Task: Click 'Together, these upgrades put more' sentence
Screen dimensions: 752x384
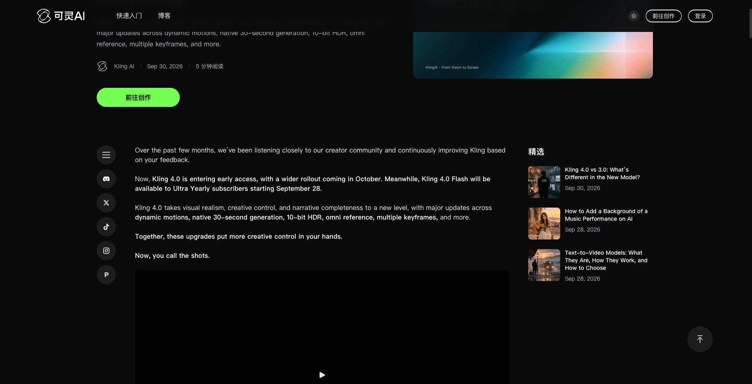Action: click(239, 236)
